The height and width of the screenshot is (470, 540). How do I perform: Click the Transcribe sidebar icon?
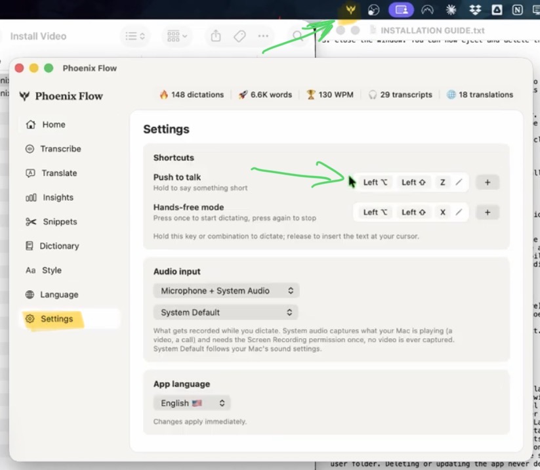tap(30, 149)
